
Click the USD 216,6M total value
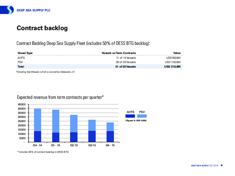172,67
